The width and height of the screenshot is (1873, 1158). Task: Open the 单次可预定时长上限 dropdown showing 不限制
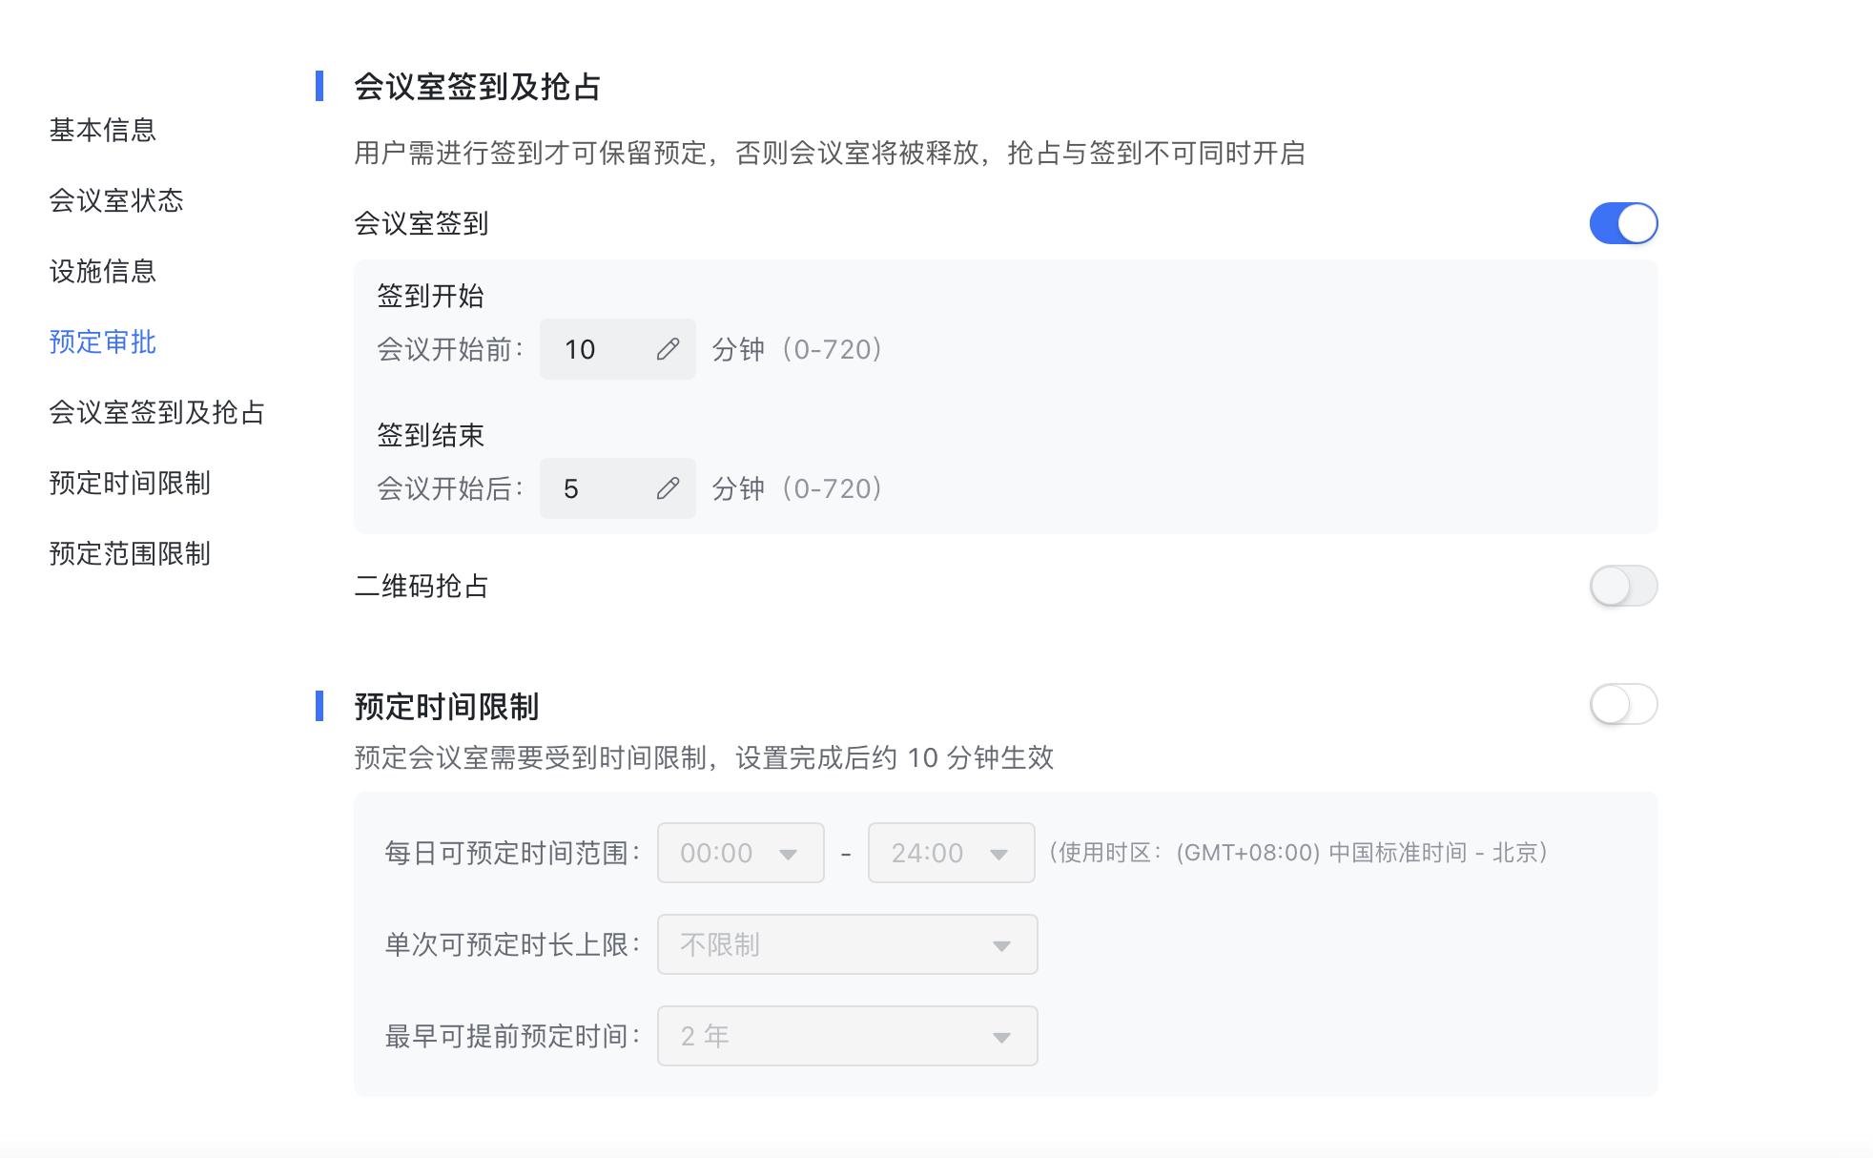coord(847,944)
